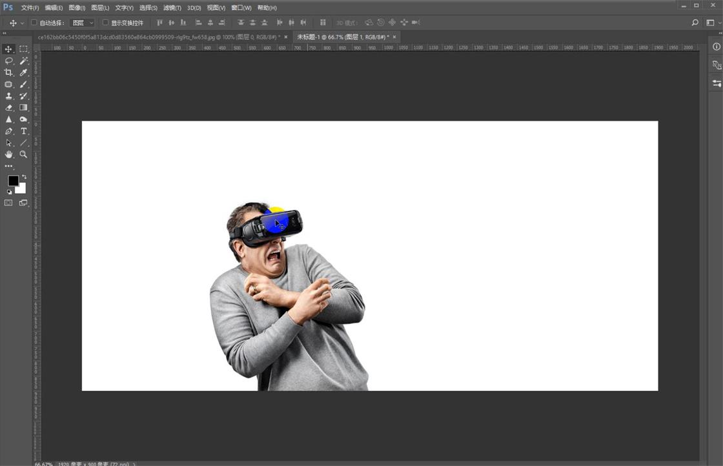Viewport: 723px width, 466px height.
Task: Select the Move tool
Action: [8, 49]
